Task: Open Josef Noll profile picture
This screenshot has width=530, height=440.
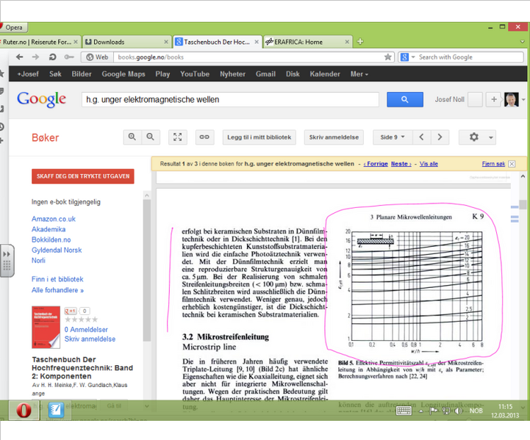Action: click(x=512, y=100)
